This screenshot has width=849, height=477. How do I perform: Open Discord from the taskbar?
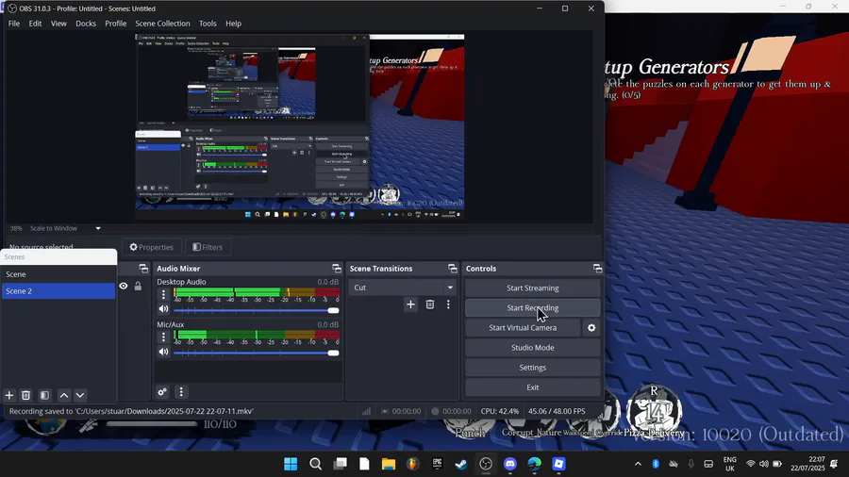(510, 464)
